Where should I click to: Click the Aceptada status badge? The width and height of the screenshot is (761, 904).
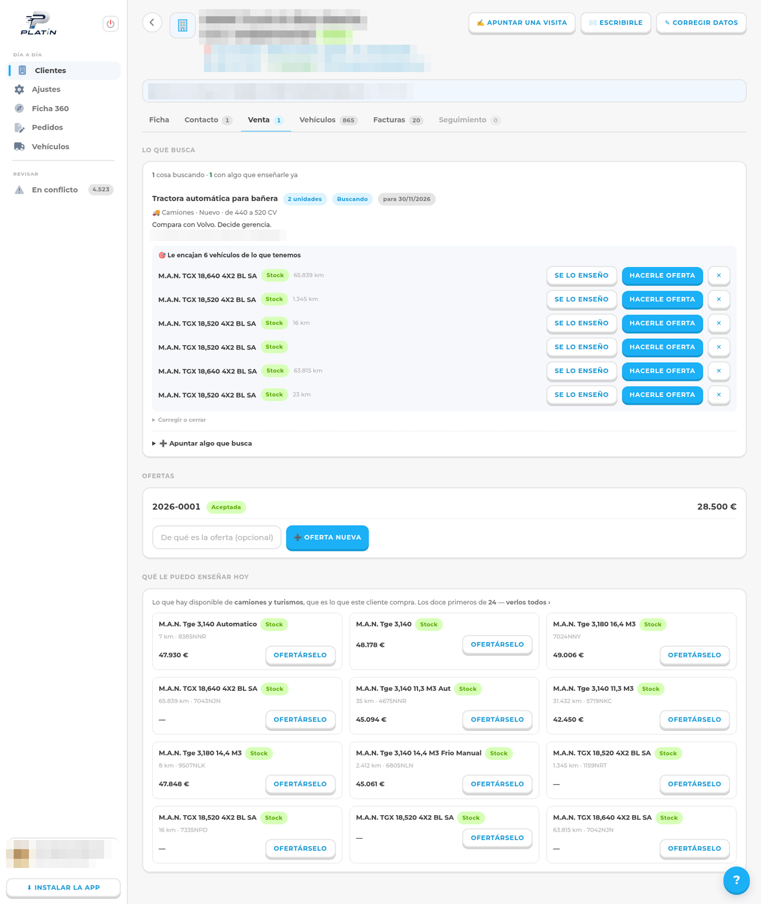click(x=226, y=507)
